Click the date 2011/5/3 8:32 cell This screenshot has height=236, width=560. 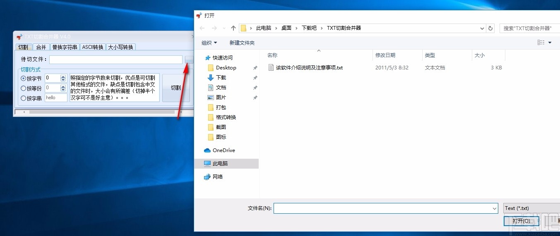[x=392, y=67]
